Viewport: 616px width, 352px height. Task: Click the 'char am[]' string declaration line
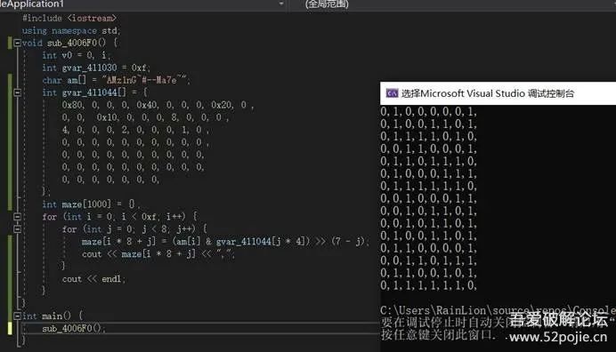point(117,81)
